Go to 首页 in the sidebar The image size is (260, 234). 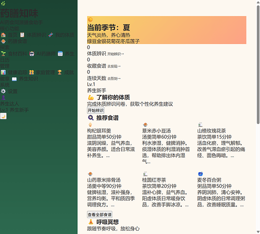coord(13,35)
